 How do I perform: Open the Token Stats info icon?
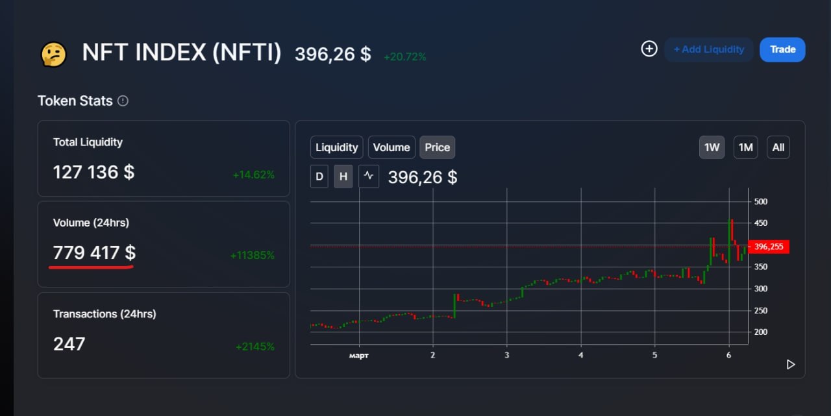(123, 101)
